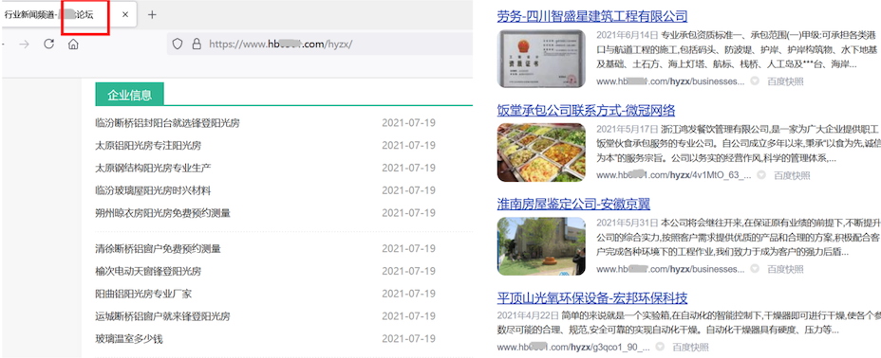Image resolution: width=881 pixels, height=358 pixels.
Task: Open a new browser tab with plus icon
Action: (x=152, y=15)
